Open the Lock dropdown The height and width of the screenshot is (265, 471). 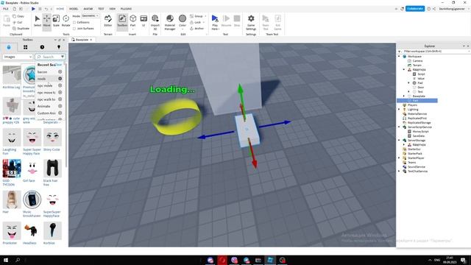[197, 22]
